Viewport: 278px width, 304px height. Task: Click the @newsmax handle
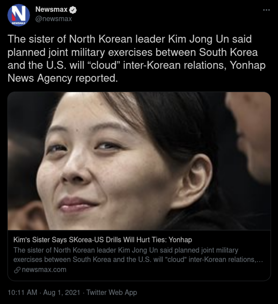(54, 19)
